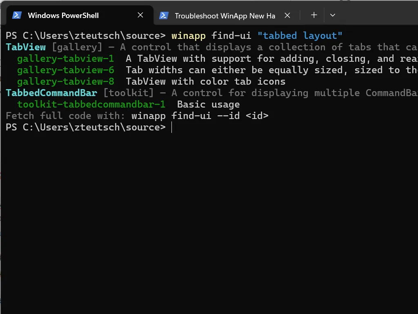Screen dimensions: 418x314
Task: Switch to the Windows PowerShell tab
Action: tap(80, 15)
